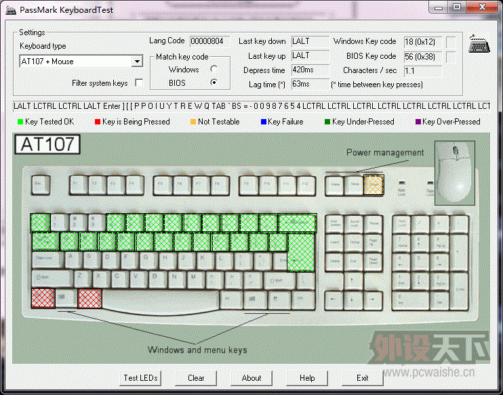This screenshot has width=503, height=395.
Task: Click the Caps Lock key on image
Action: point(48,260)
